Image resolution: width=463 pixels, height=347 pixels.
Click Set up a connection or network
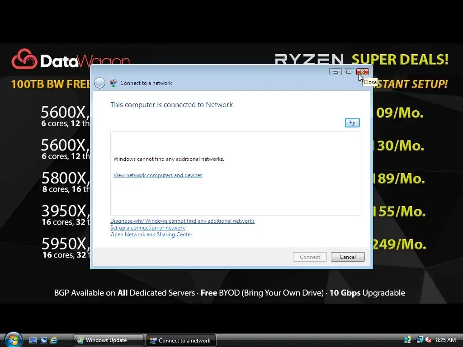[x=148, y=228]
